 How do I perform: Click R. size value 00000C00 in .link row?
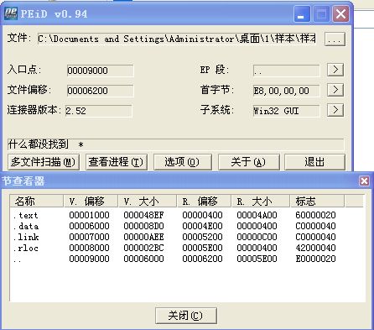click(x=257, y=237)
